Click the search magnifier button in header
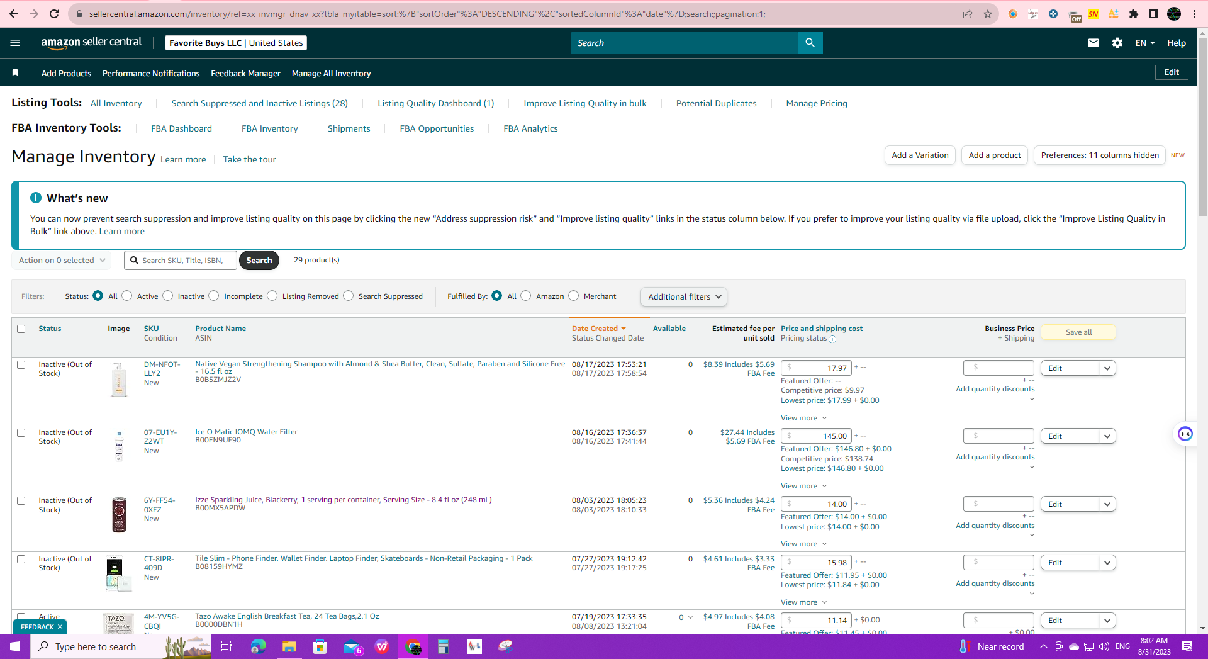Screen dimensions: 1208x659 pos(810,43)
